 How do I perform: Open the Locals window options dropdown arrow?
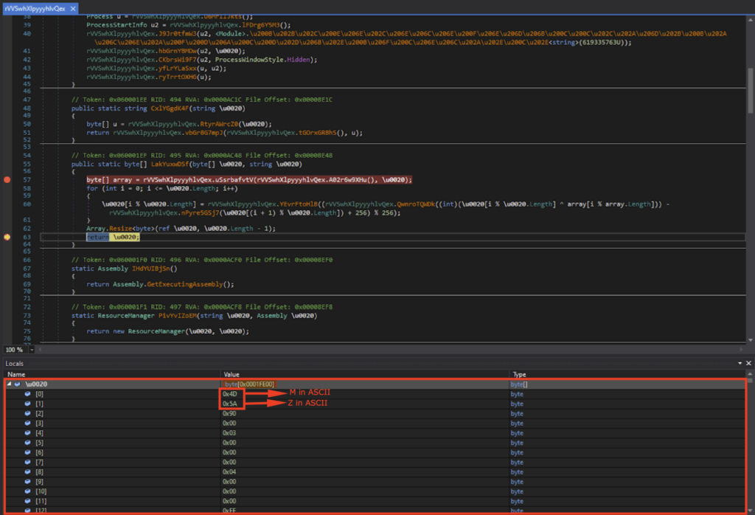740,364
